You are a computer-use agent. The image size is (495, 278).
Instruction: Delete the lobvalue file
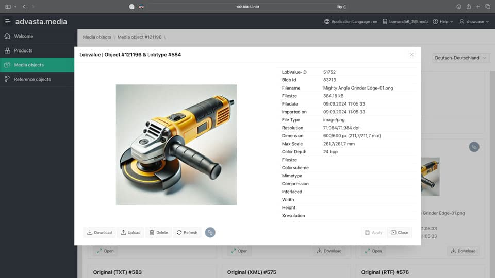(158, 232)
